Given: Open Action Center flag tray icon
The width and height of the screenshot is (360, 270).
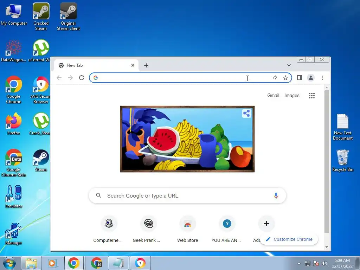Looking at the screenshot, I should [x=316, y=263].
